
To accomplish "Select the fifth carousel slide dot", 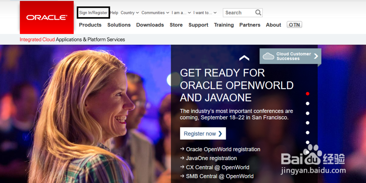I will [308, 132].
